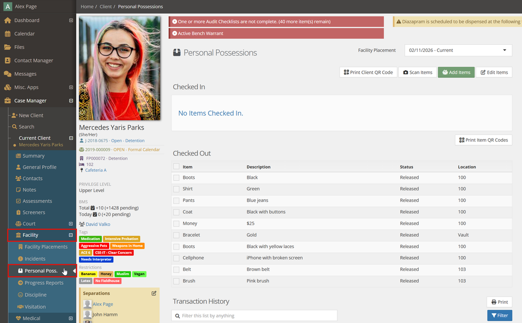Dismiss the Audit Checklists alert icon
The width and height of the screenshot is (522, 323).
(x=174, y=21)
